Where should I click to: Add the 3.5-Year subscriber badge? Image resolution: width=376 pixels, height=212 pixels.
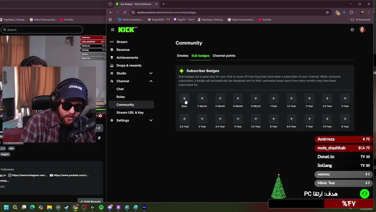[184, 119]
